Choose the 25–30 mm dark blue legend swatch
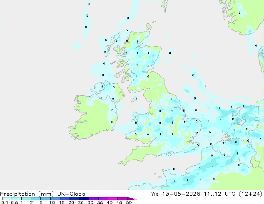The image size is (264, 204). coord(84,199)
